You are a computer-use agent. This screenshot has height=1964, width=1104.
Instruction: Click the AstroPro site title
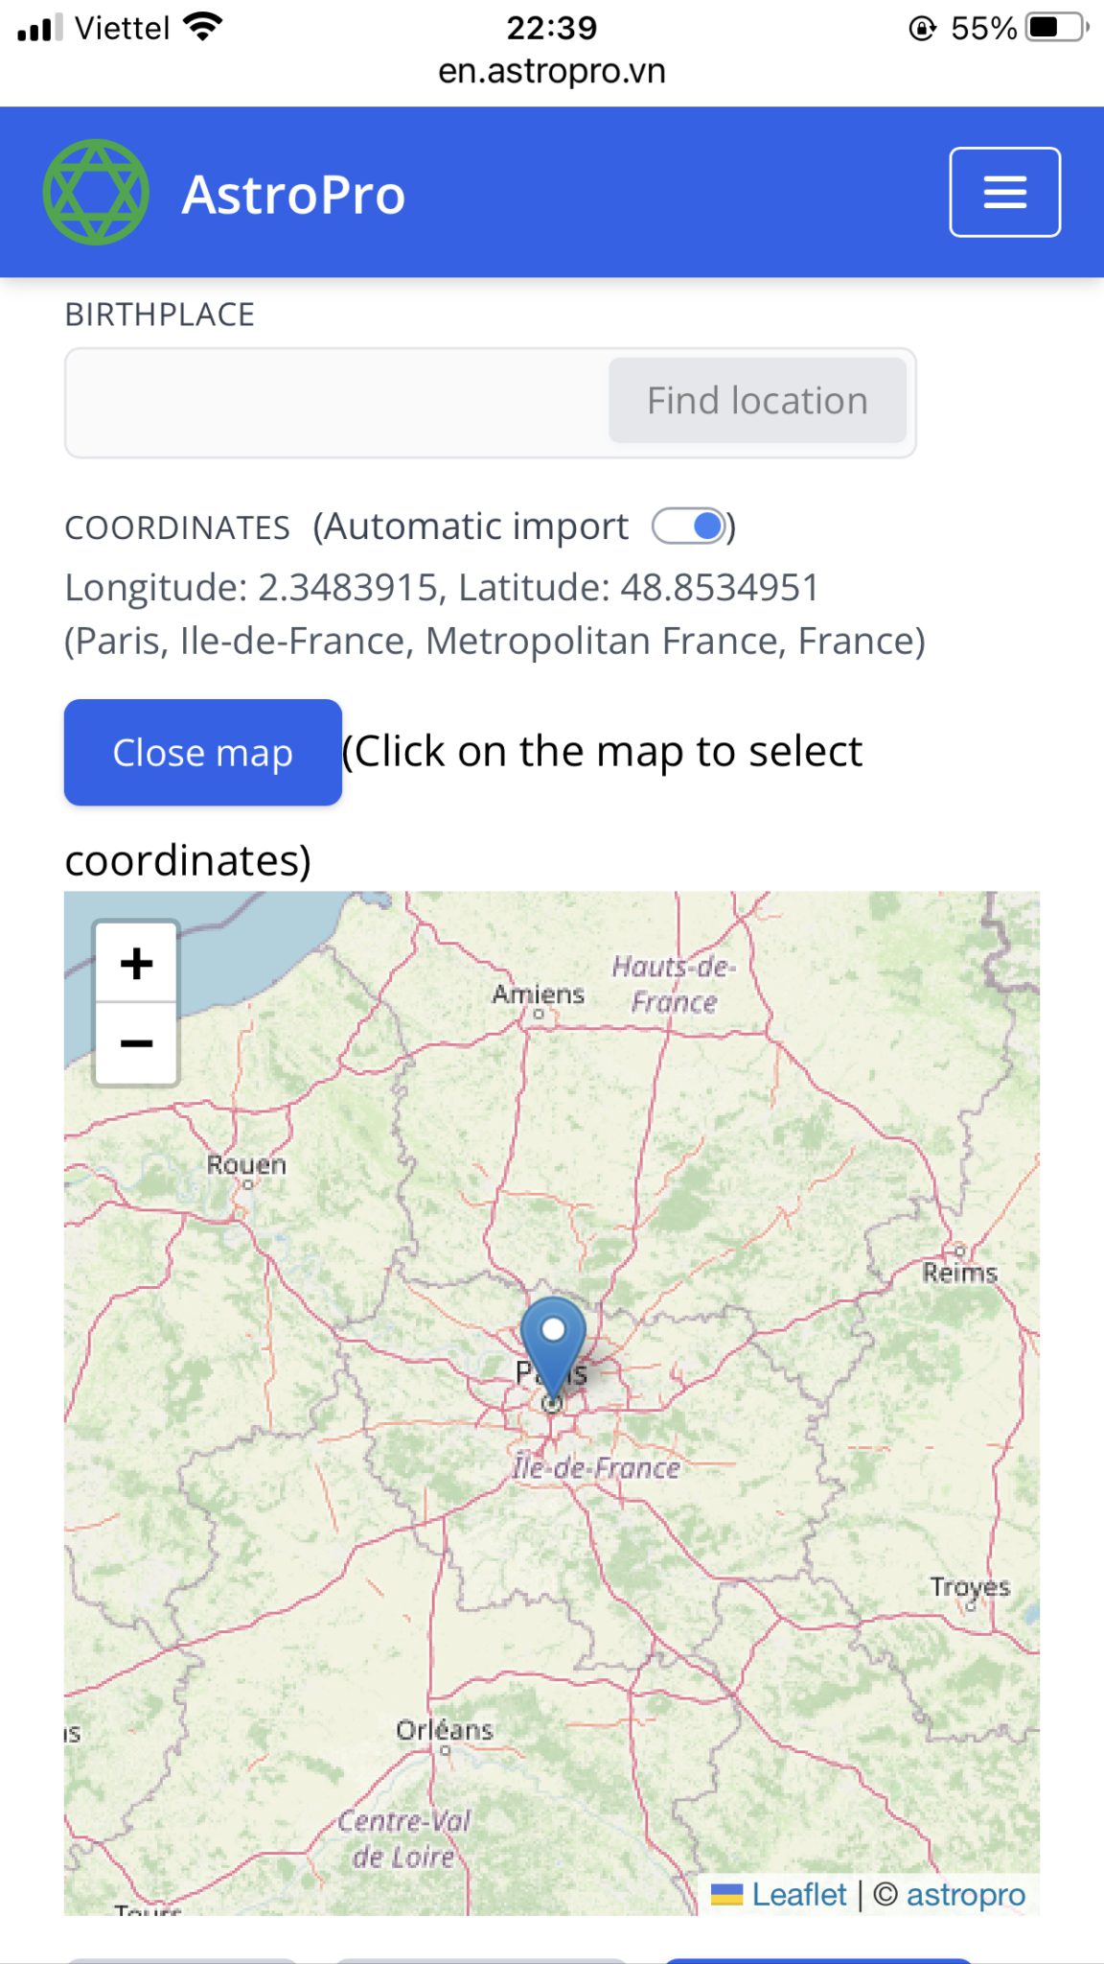click(293, 195)
